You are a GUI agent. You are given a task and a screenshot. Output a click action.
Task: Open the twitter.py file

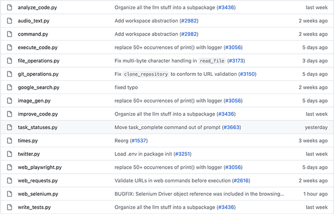tap(29, 154)
